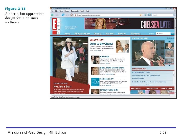Select the third Vine video thumbnail
The width and height of the screenshot is (182, 137).
tap(170, 61)
